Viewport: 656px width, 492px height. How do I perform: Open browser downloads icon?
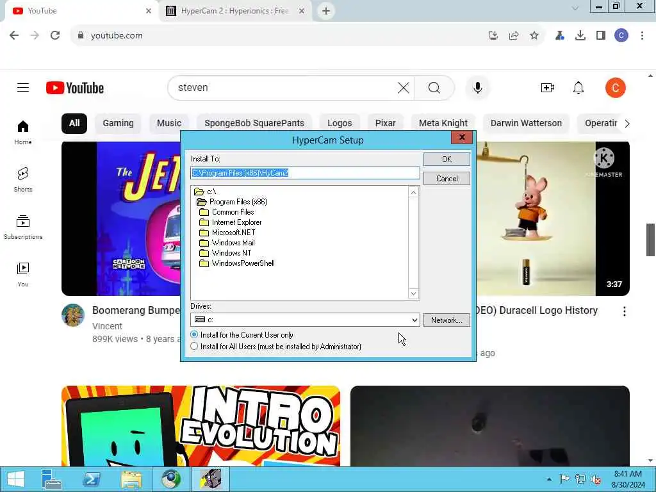(580, 36)
